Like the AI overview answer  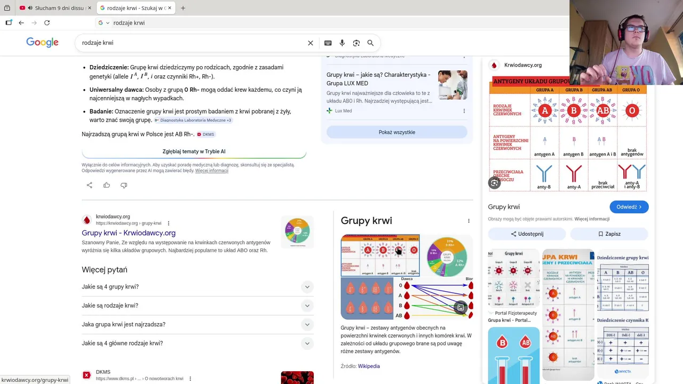point(107,185)
